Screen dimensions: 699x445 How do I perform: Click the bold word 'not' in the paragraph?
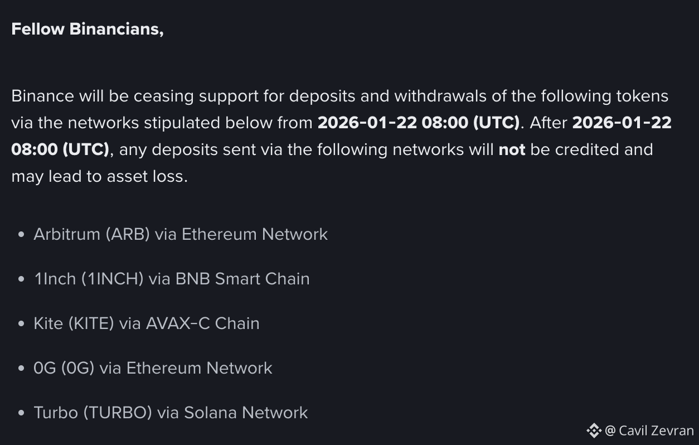point(512,149)
